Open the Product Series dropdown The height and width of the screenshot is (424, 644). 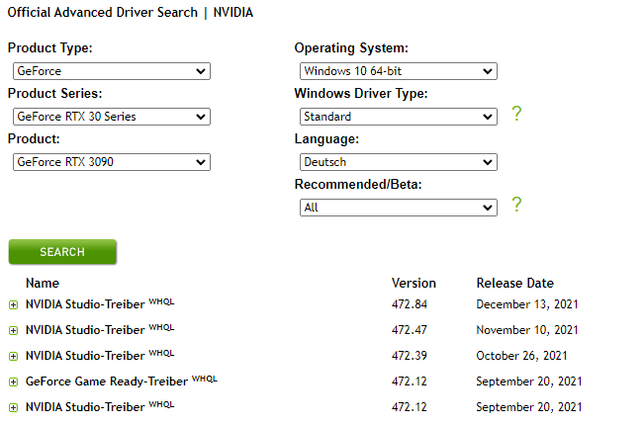click(x=112, y=117)
